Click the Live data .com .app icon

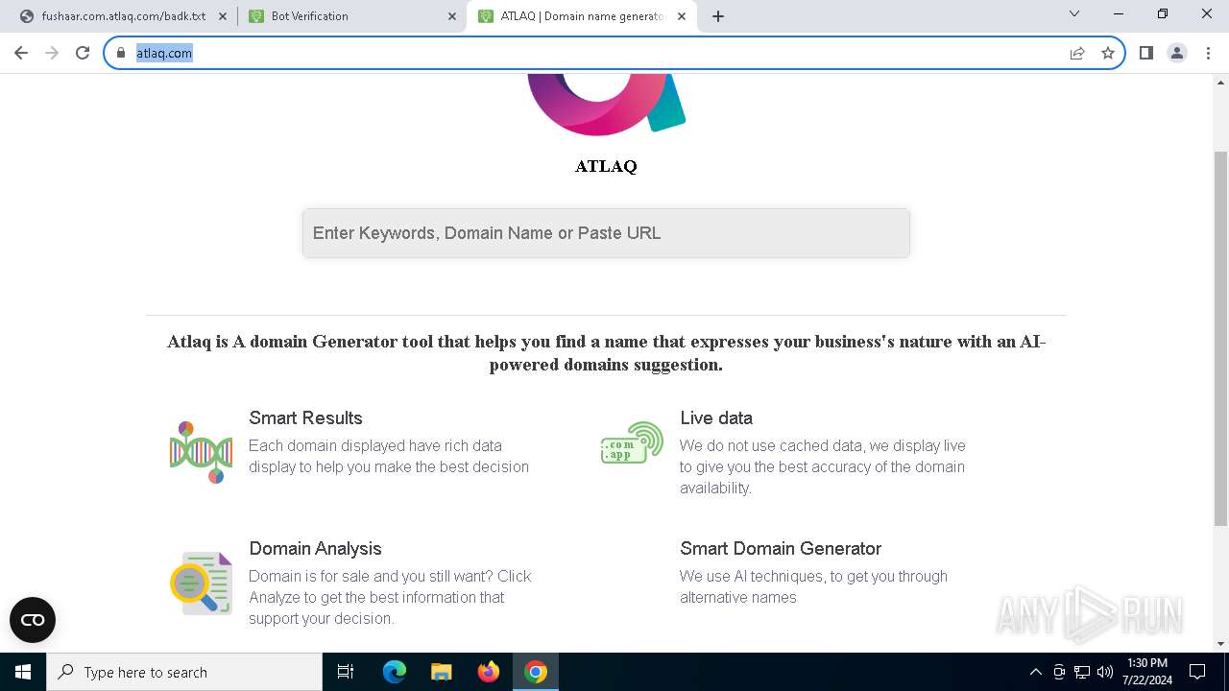(632, 442)
